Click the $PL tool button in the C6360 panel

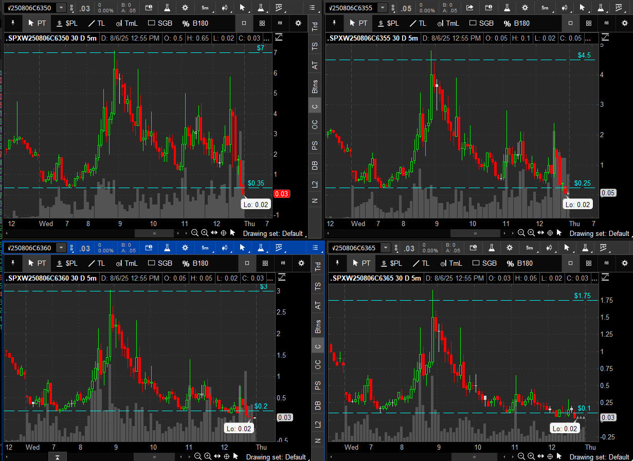[x=67, y=263]
